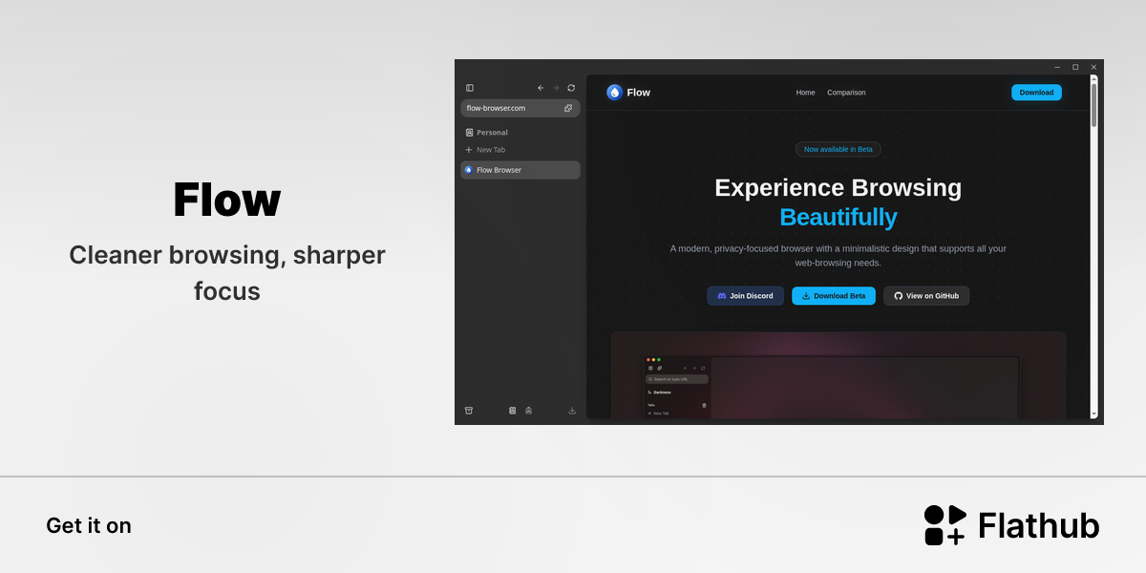Switch to the Flow Browser tab

click(520, 170)
